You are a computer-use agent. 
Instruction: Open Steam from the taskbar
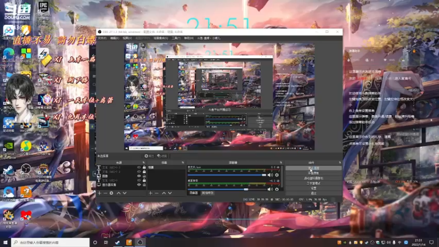coord(117,242)
